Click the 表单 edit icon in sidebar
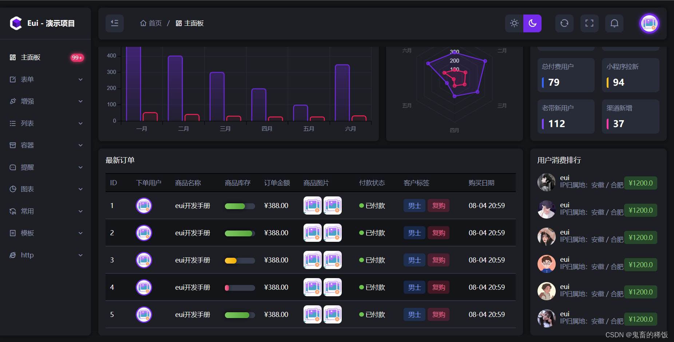The height and width of the screenshot is (342, 674). click(13, 79)
